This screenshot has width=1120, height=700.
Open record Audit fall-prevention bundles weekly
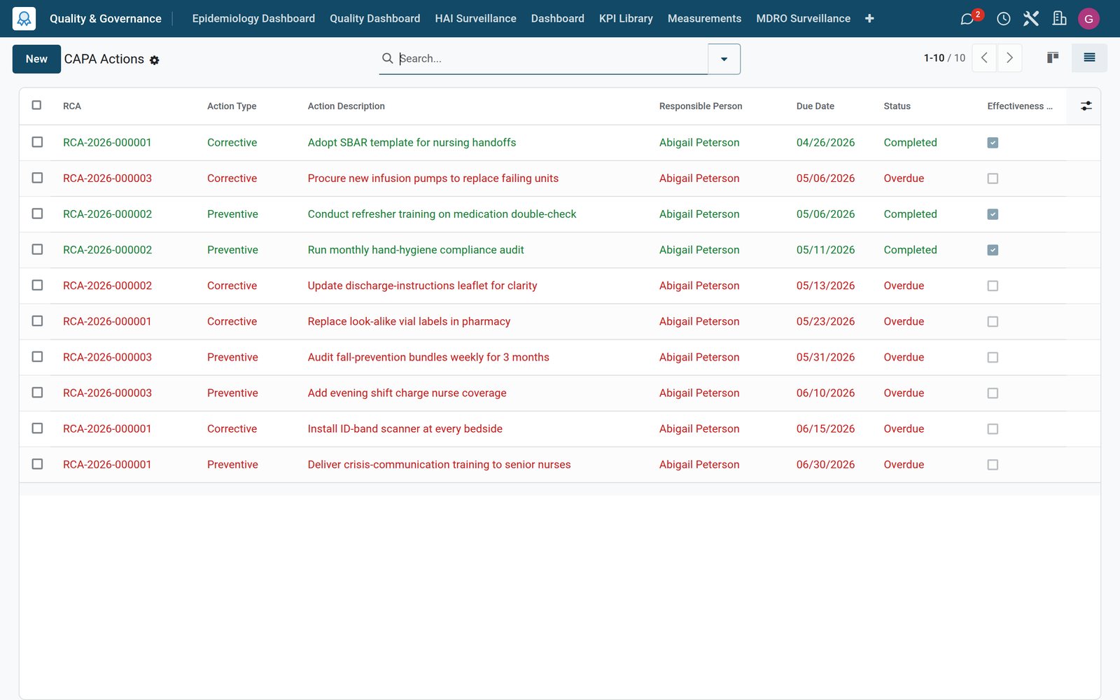(x=428, y=357)
